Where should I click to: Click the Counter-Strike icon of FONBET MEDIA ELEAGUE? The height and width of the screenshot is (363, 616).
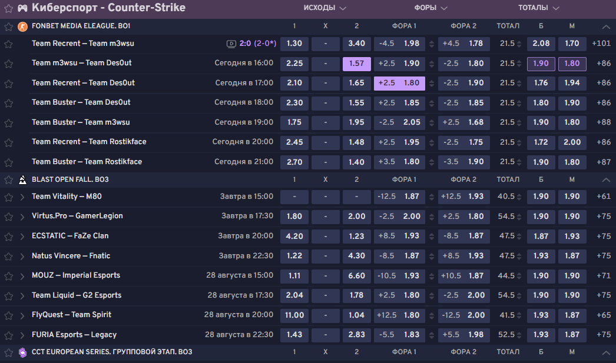(x=22, y=26)
